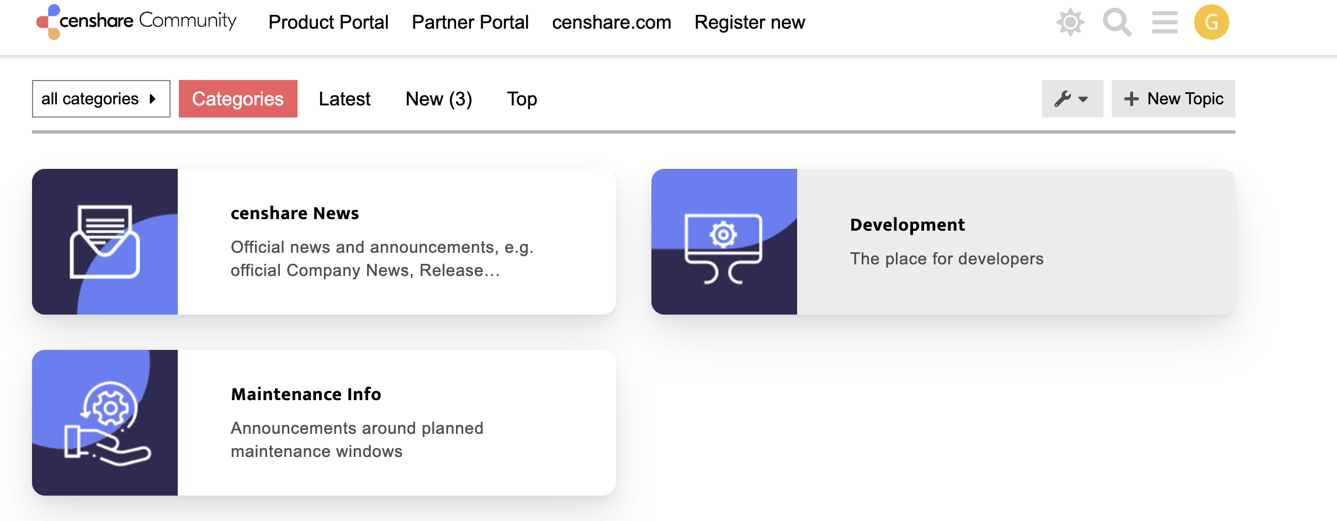Viewport: 1337px width, 521px height.
Task: Click the Maintenance Info gear-hand thumbnail
Action: click(105, 423)
